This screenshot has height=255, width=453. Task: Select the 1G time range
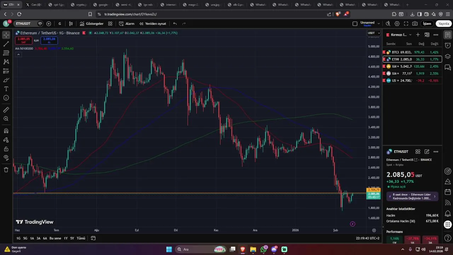click(18, 238)
